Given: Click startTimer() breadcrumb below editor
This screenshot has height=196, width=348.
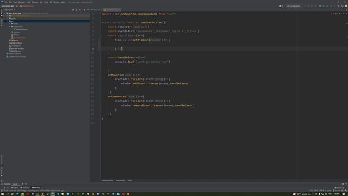Looking at the screenshot, I should click(120, 181).
